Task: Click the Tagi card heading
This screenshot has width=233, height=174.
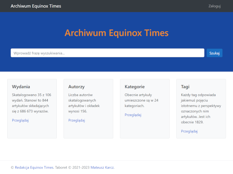Action: [x=185, y=87]
